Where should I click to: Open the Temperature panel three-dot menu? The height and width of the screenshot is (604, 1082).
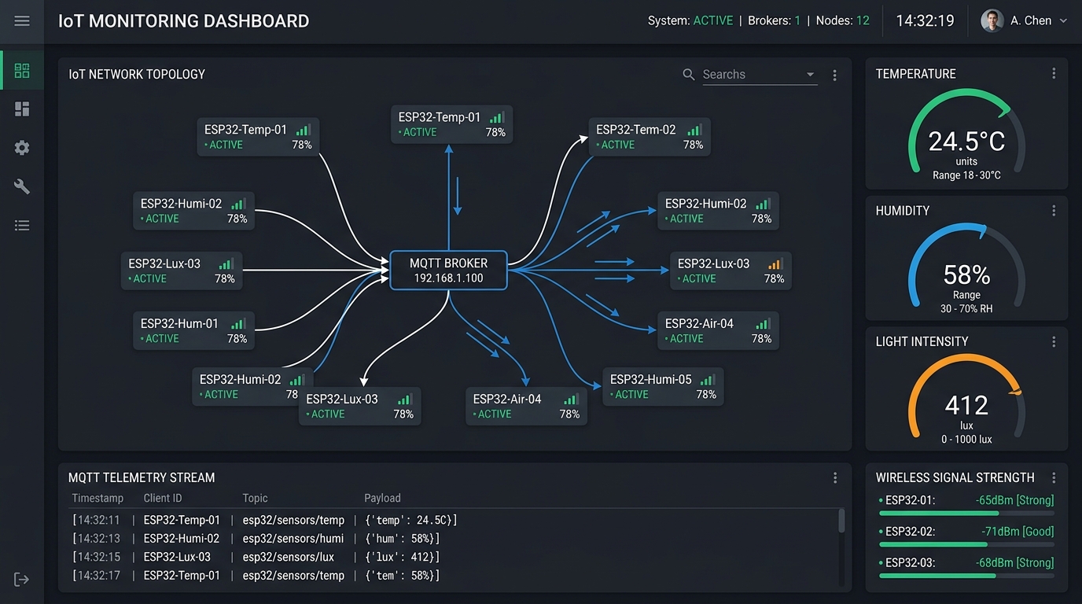click(1054, 74)
